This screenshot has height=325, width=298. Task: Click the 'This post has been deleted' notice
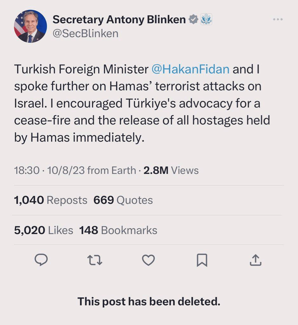click(149, 301)
